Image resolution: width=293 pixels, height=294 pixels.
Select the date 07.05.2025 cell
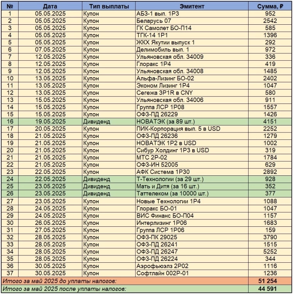(51, 49)
